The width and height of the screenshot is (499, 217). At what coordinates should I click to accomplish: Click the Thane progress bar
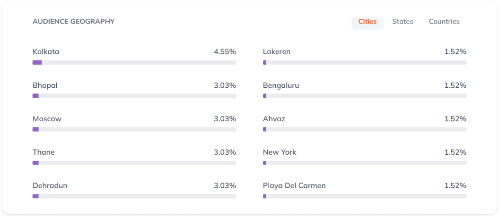(x=134, y=163)
